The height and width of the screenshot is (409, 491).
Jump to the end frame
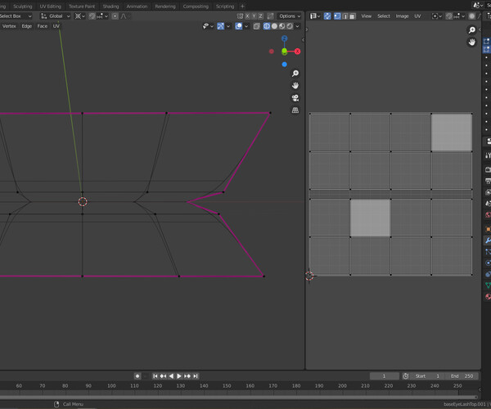click(x=196, y=375)
